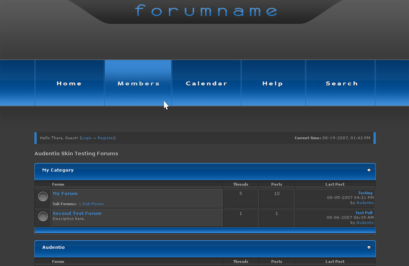Collapse the Audentio category section
Image resolution: width=409 pixels, height=266 pixels.
click(369, 247)
